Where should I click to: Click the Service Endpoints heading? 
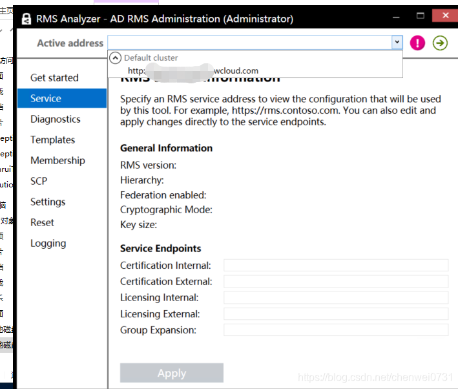tap(161, 248)
